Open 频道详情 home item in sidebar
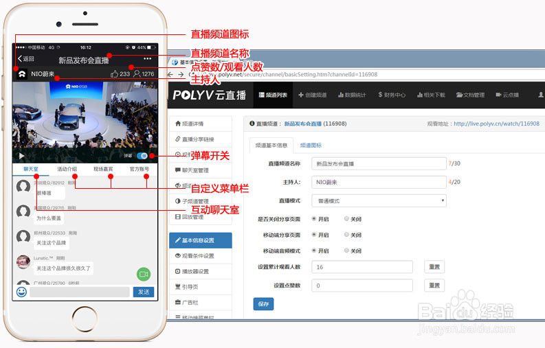The width and height of the screenshot is (545, 348). pyautogui.click(x=201, y=124)
